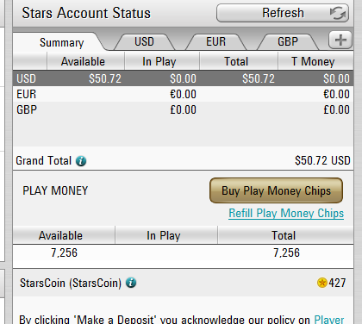Add a currency tab with plus icon

[x=340, y=40]
